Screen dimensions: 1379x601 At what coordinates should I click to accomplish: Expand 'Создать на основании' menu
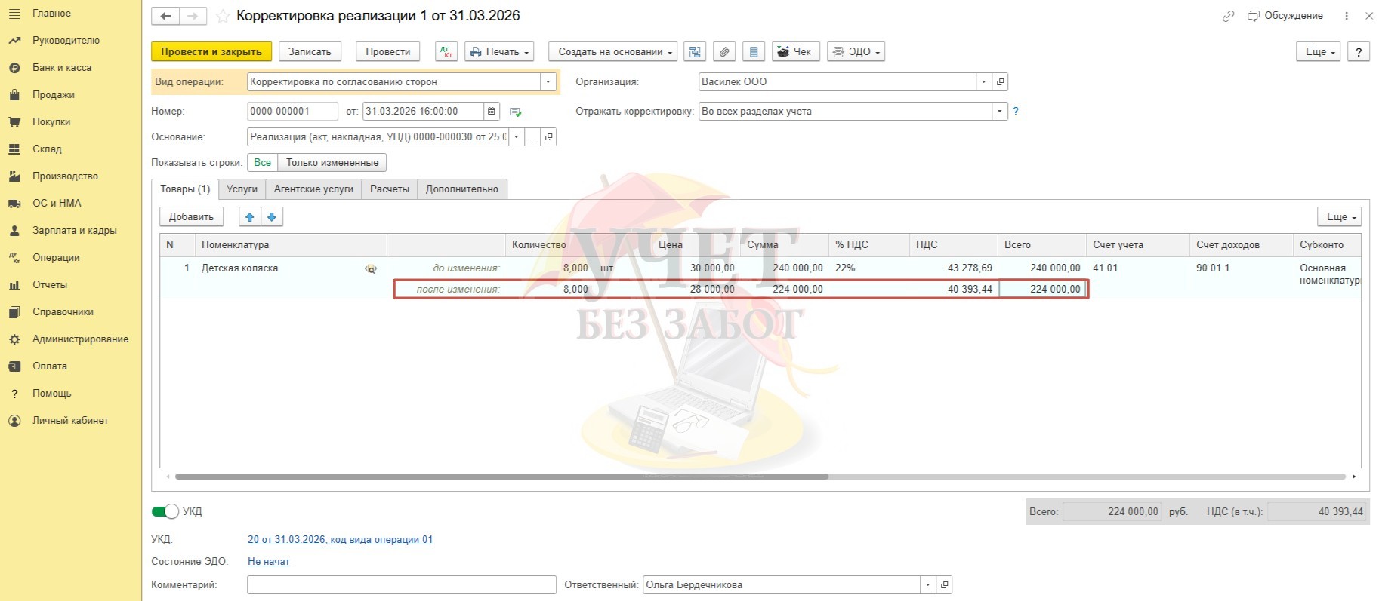point(612,51)
